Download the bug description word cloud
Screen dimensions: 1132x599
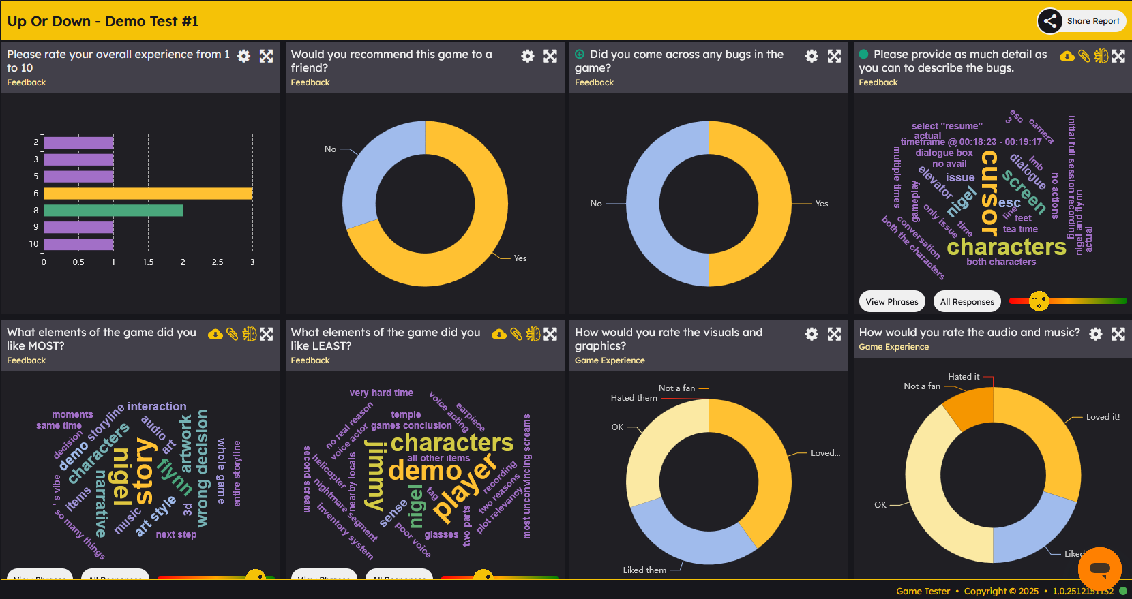coord(1067,56)
